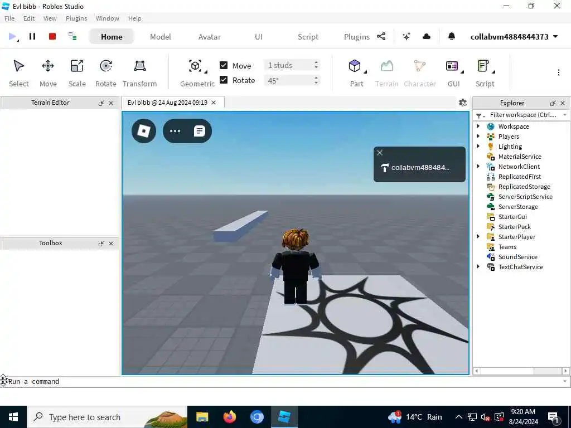Click the Play button

[x=12, y=36]
